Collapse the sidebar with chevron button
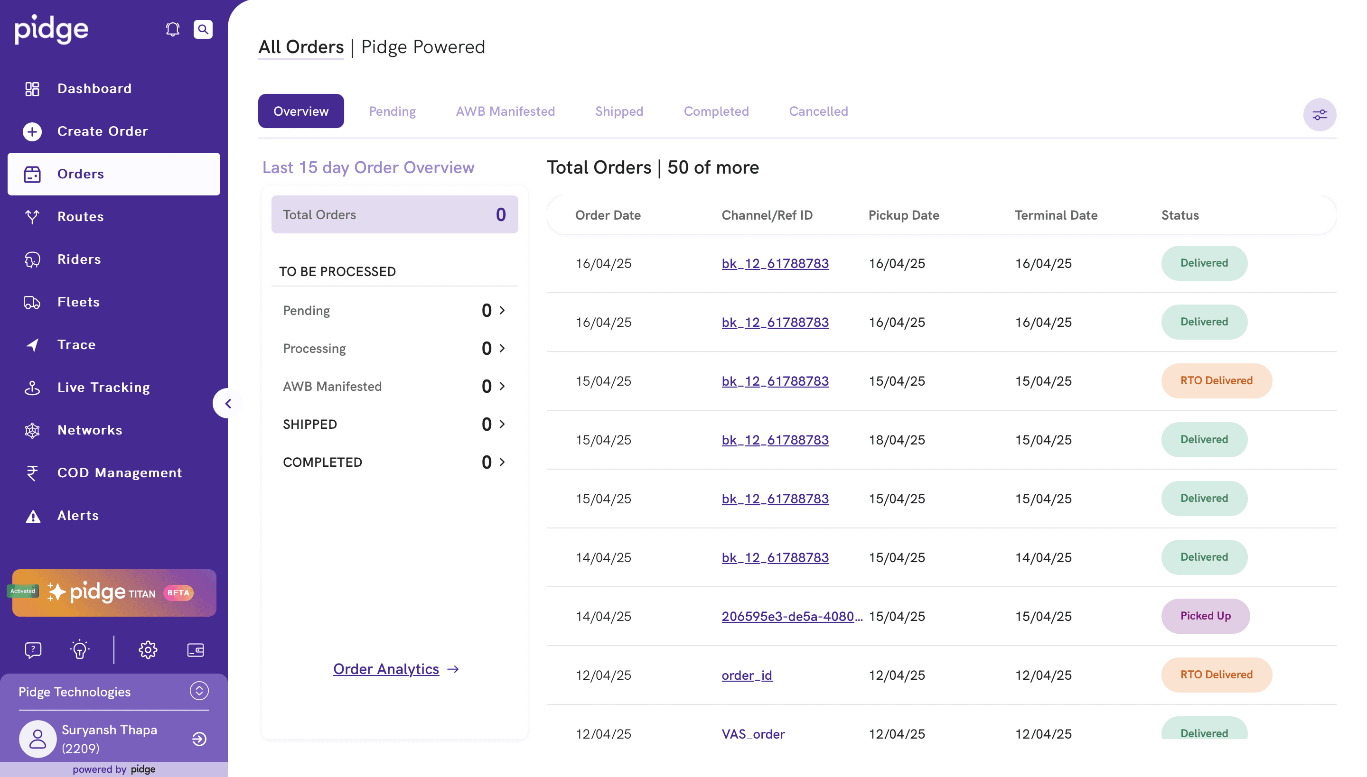The height and width of the screenshot is (777, 1367). click(228, 403)
